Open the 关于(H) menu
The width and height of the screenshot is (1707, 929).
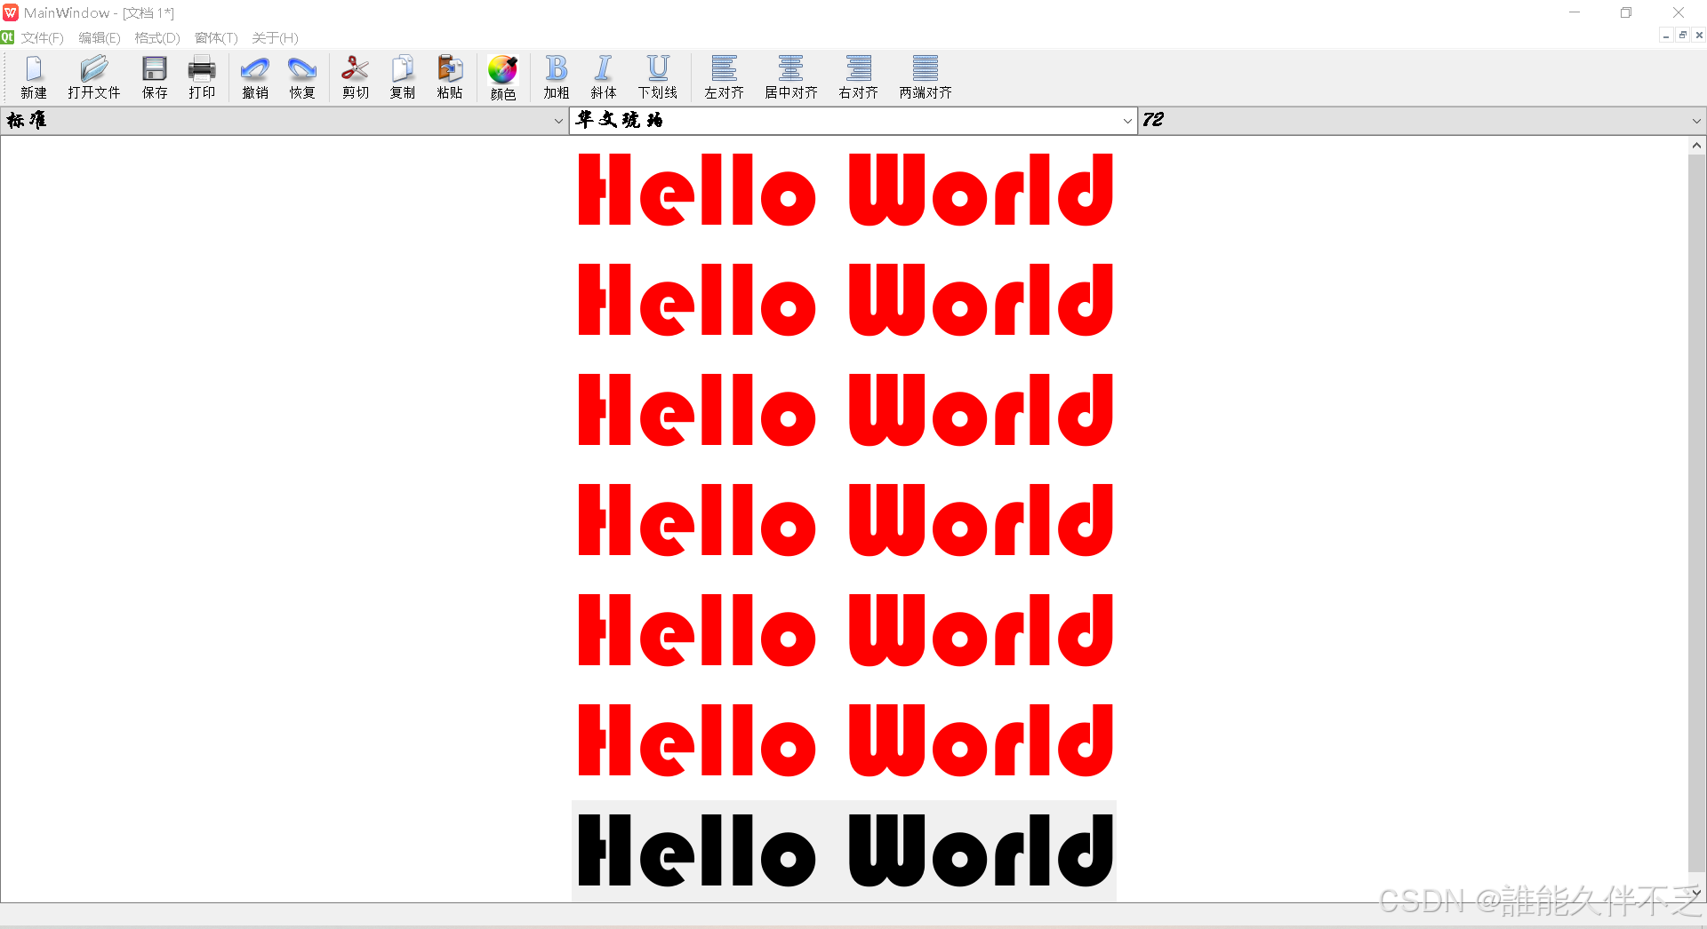pyautogui.click(x=275, y=38)
